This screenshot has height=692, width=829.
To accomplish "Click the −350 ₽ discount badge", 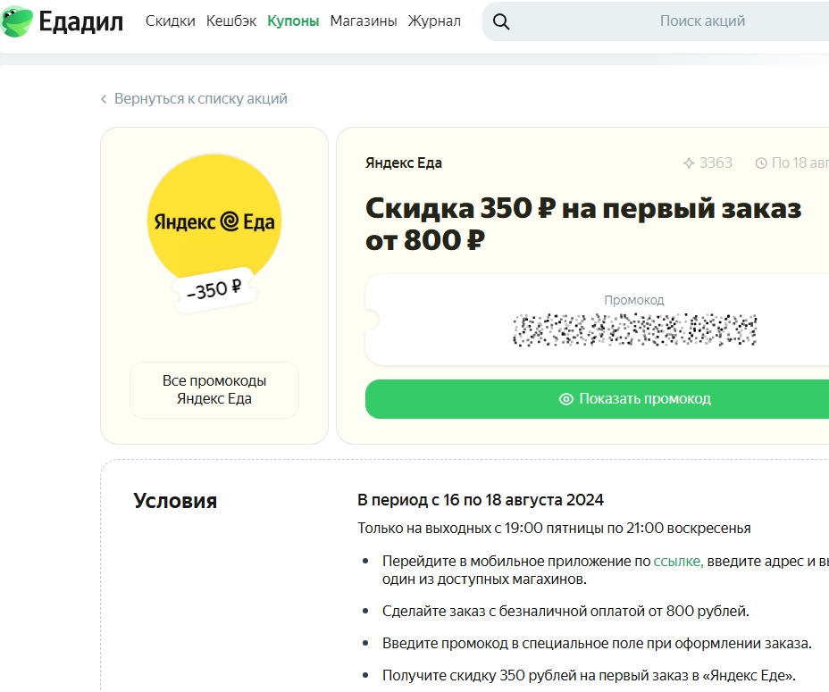I will coord(214,289).
